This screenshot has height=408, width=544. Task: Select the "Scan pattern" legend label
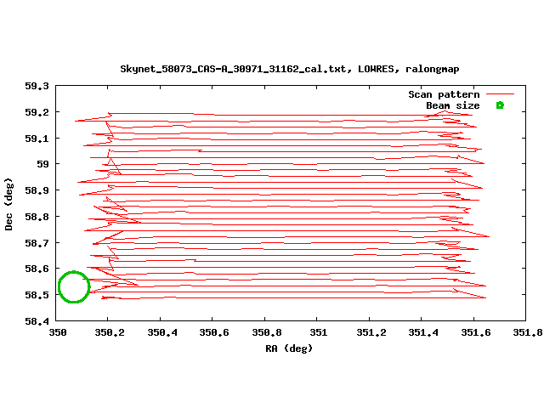pyautogui.click(x=444, y=94)
